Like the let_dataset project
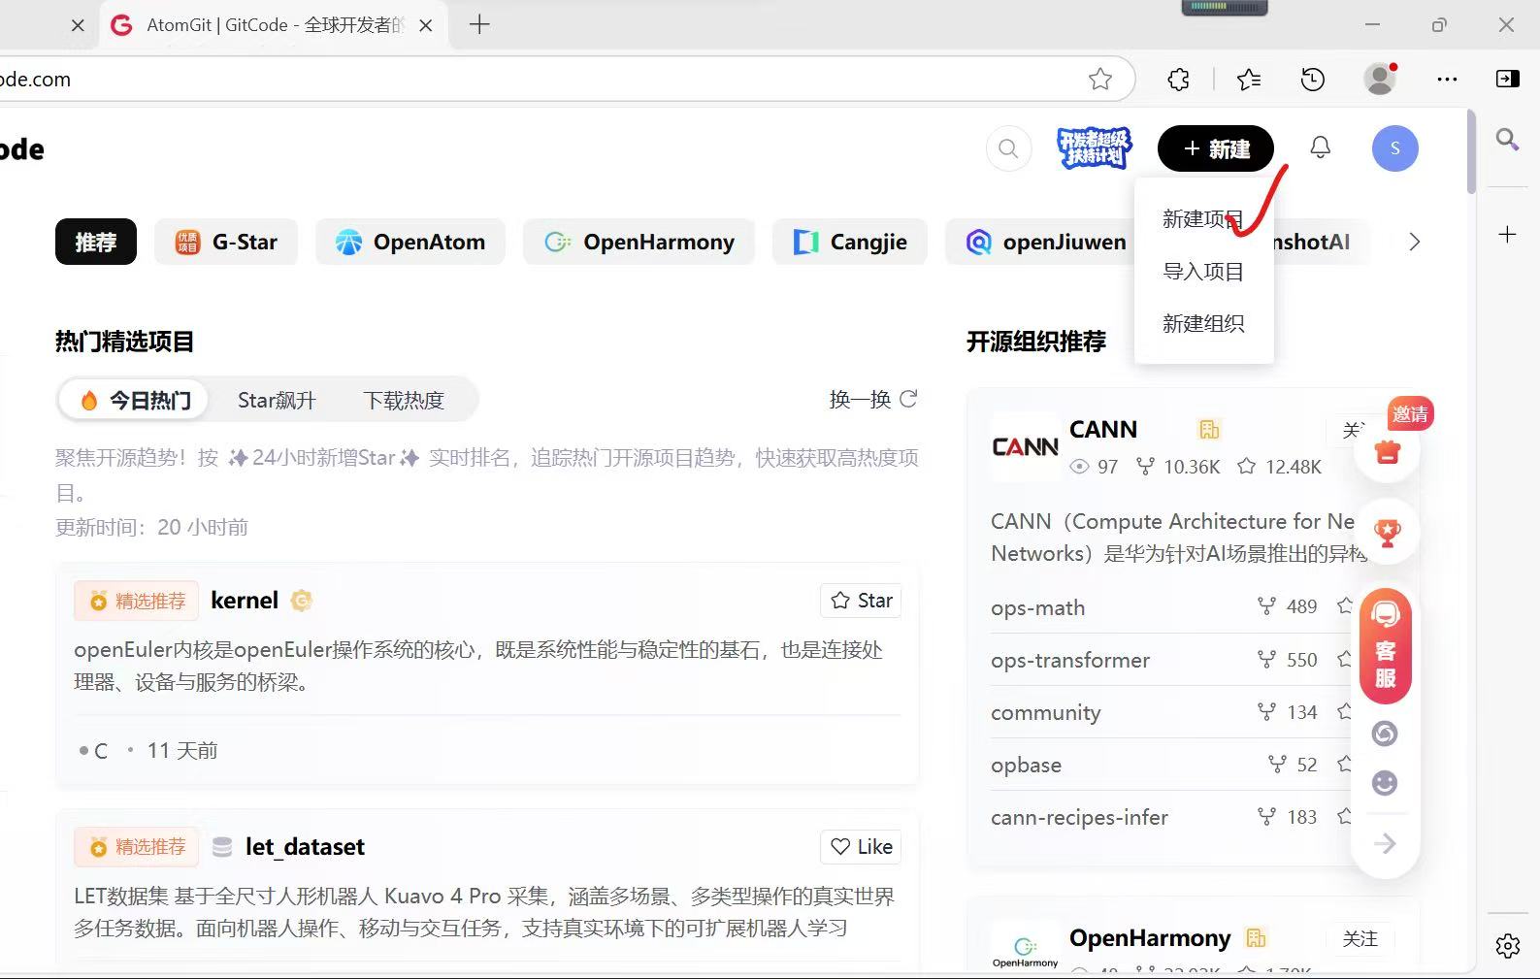 tap(862, 847)
